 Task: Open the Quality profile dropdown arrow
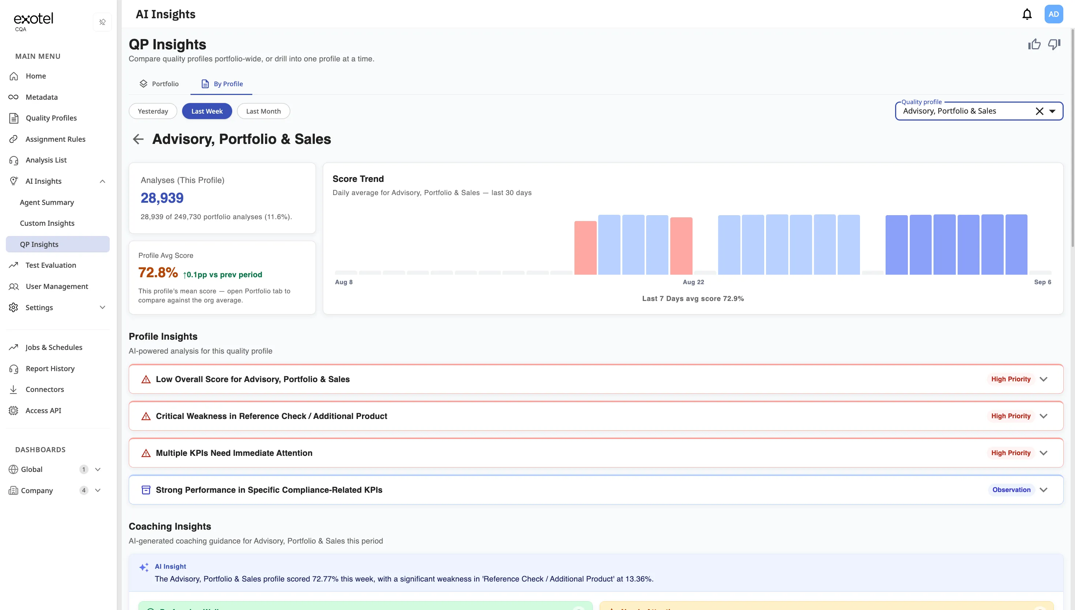1052,111
